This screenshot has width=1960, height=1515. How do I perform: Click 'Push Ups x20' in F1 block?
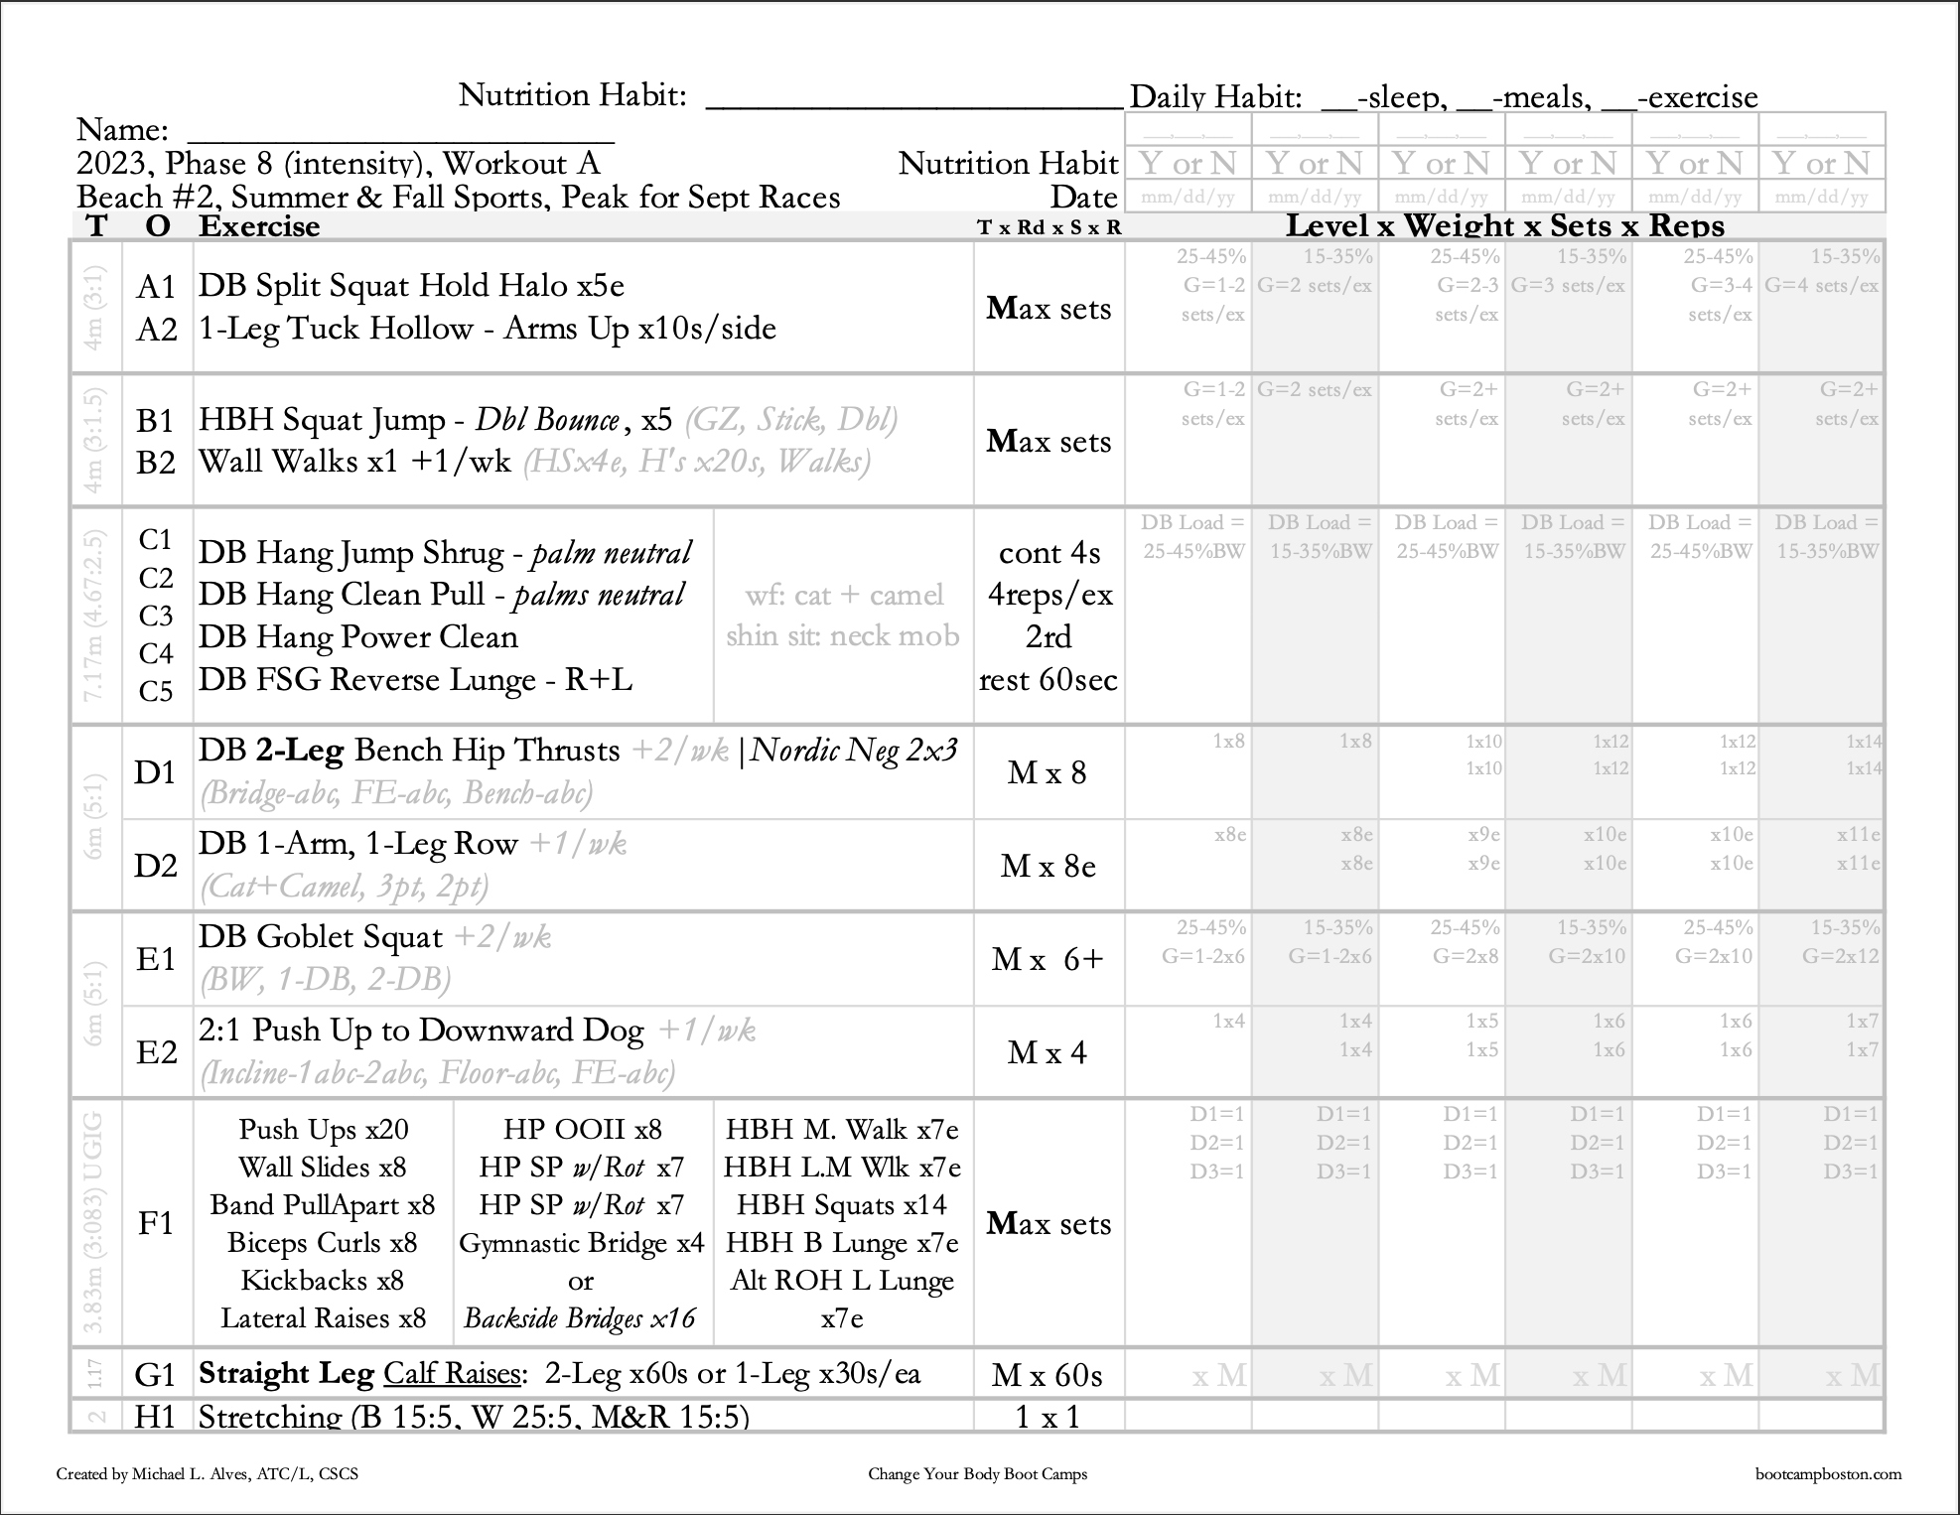[x=324, y=1130]
